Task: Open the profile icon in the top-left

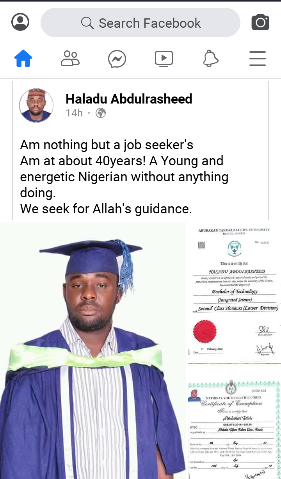Action: click(x=20, y=22)
